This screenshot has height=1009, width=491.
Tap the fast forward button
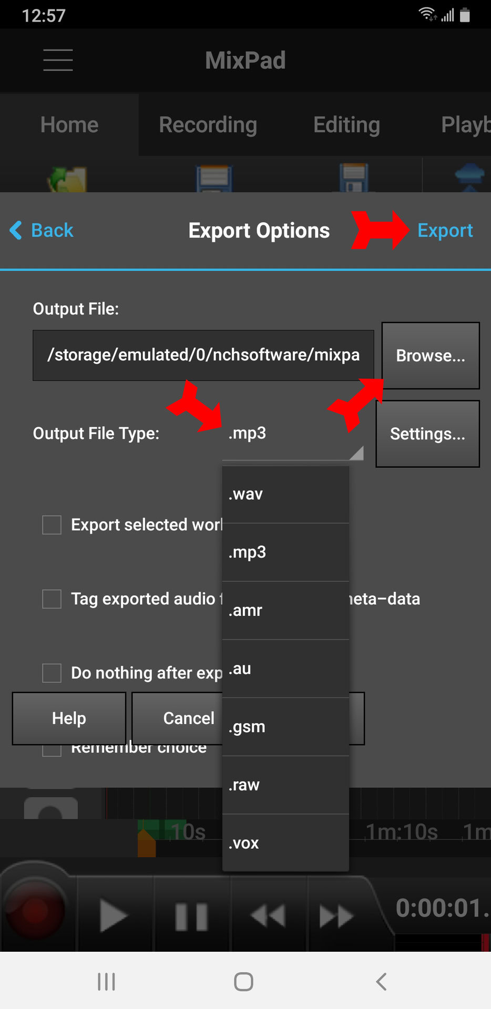point(336,916)
